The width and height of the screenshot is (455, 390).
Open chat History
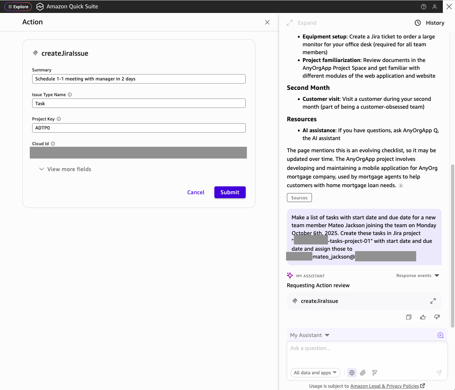pos(430,23)
